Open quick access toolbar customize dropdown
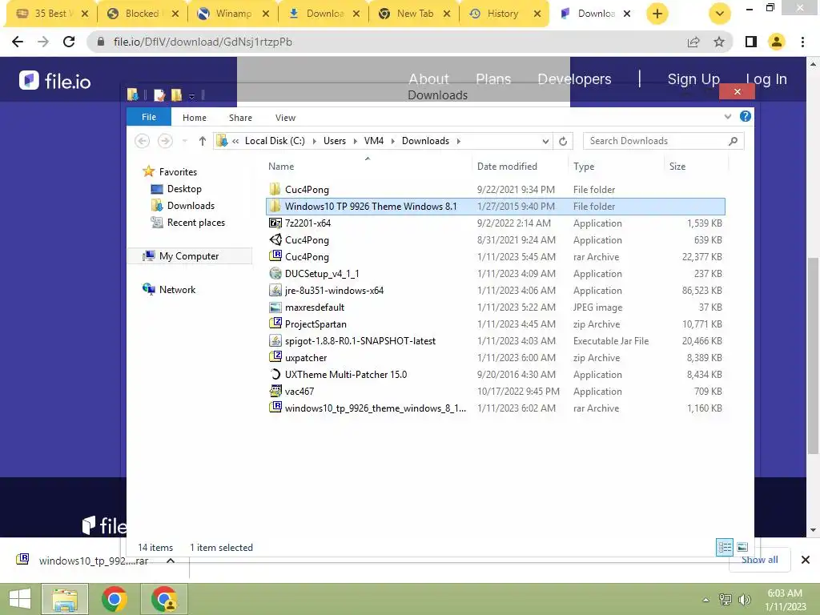Screen dimensions: 820x615 [192, 96]
